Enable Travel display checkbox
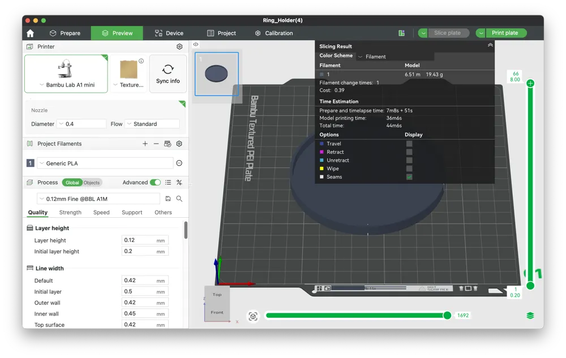This screenshot has height=358, width=566. (x=409, y=144)
